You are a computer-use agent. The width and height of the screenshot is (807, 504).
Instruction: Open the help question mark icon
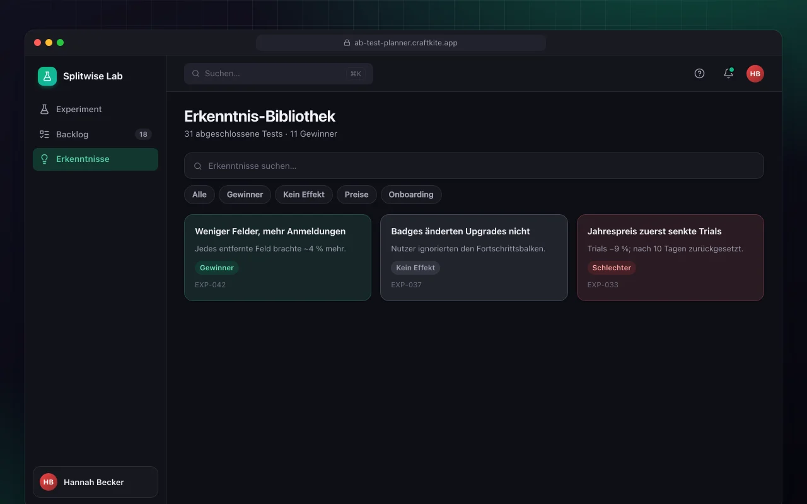[x=699, y=74]
